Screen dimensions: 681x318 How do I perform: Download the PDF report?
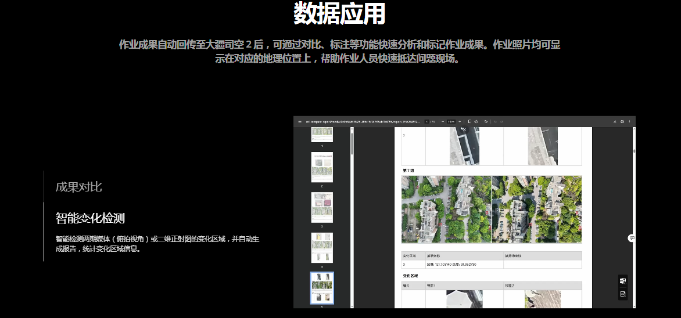pos(615,122)
